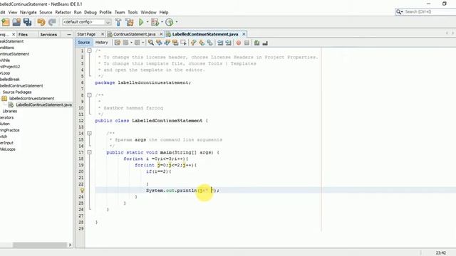
Task: Select LabelledContinueStatement.java in project tree
Action: 43,105
